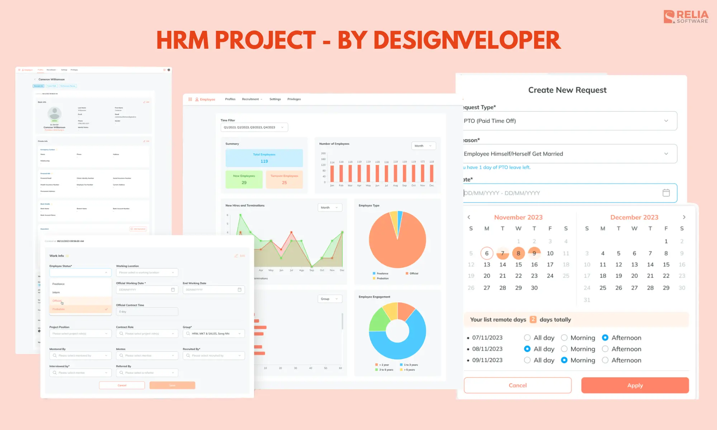Screen dimensions: 717x430
Task: Open Recruitment menu in dashboard navbar
Action: click(x=252, y=99)
